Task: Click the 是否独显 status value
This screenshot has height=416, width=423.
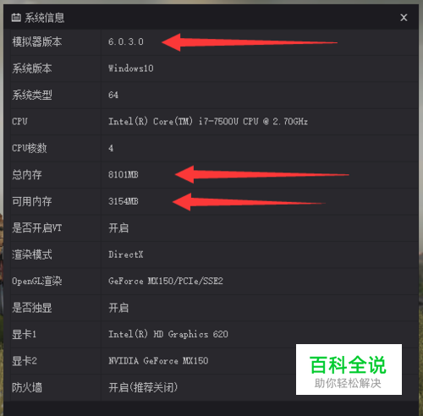Action: (118, 308)
